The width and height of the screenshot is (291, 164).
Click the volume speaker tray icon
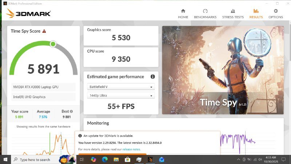tap(260, 160)
